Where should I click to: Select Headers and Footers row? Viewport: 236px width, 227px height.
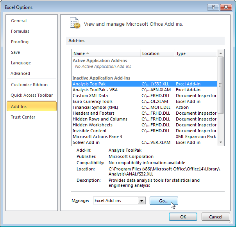(x=145, y=113)
